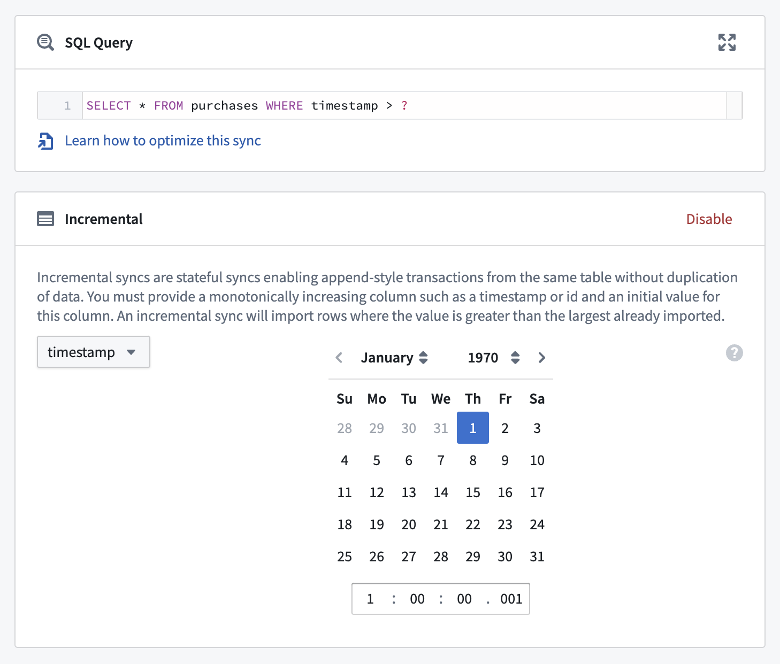This screenshot has height=664, width=780.
Task: Open the January month selector
Action: [x=394, y=358]
